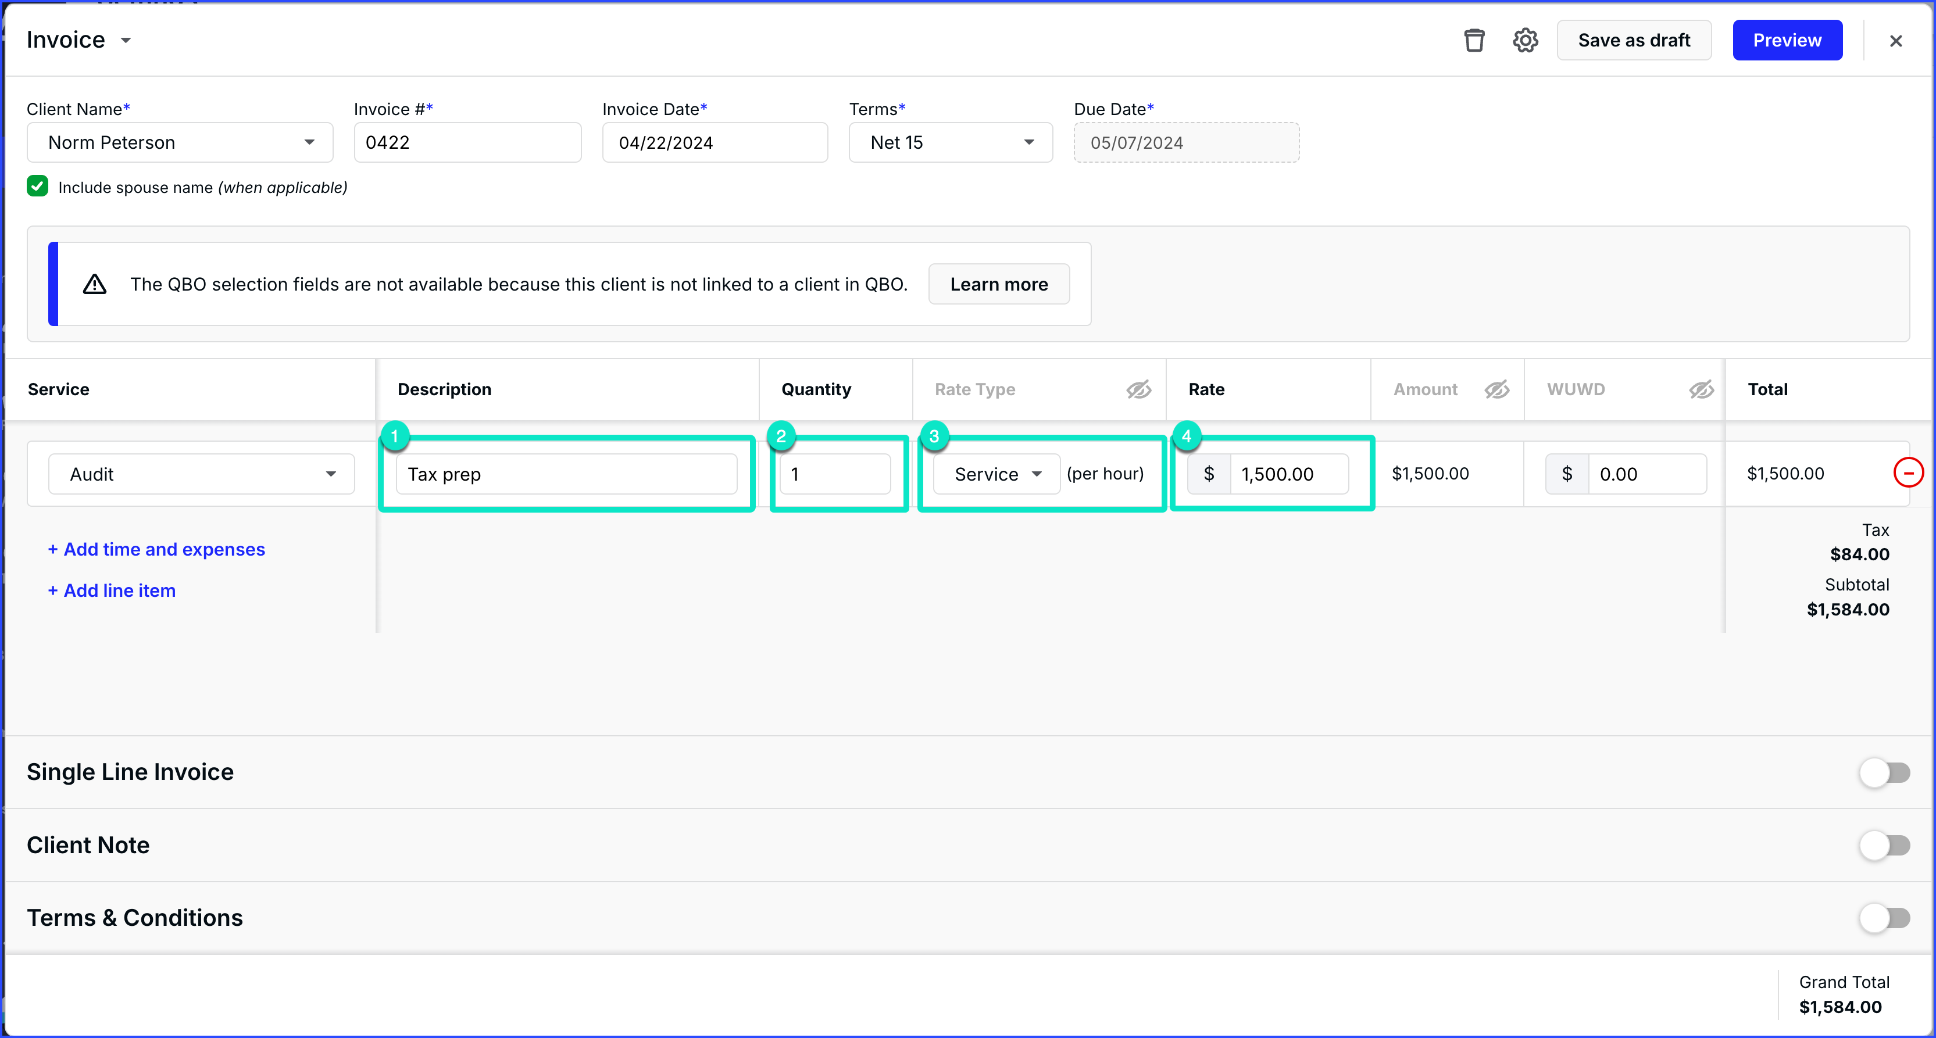Expand the Terms Net 15 dropdown
This screenshot has width=1936, height=1038.
point(951,143)
